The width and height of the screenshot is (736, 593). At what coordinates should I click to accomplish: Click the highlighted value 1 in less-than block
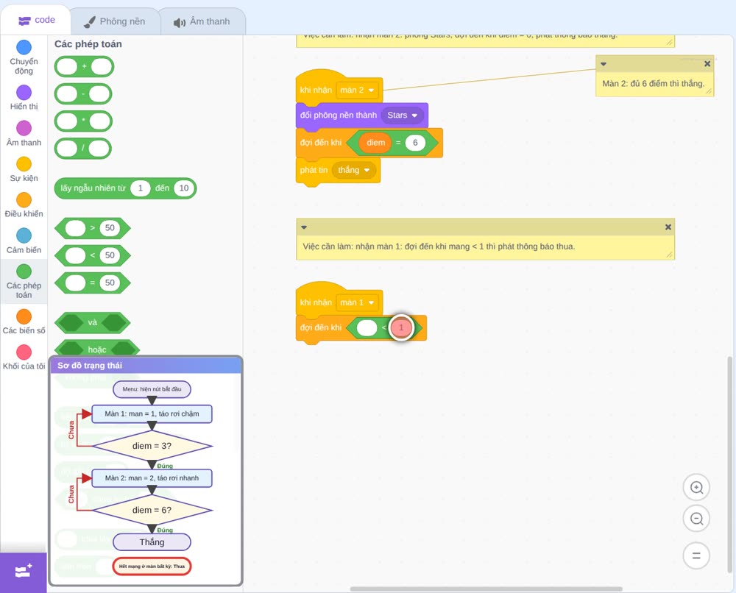[x=401, y=327]
